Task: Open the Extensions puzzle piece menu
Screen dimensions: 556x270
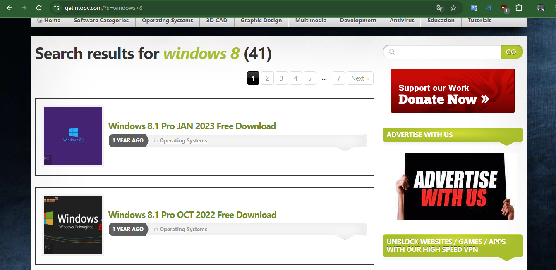Action: click(x=519, y=8)
